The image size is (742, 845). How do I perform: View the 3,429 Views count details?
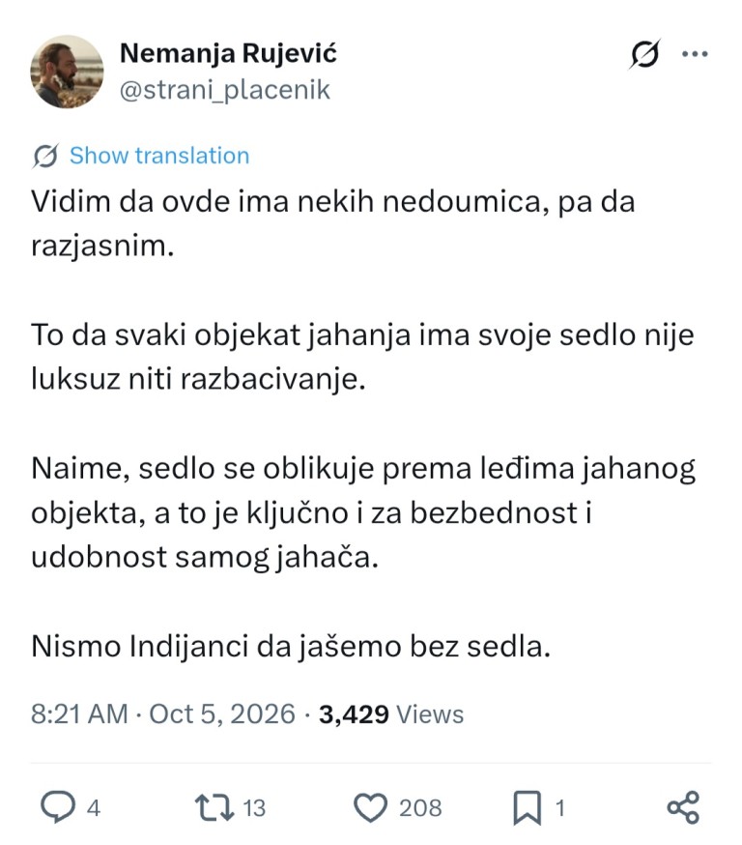391,714
